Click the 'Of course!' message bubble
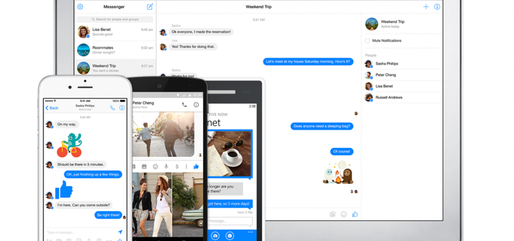Viewport: 514px width, 241px height. pyautogui.click(x=342, y=152)
